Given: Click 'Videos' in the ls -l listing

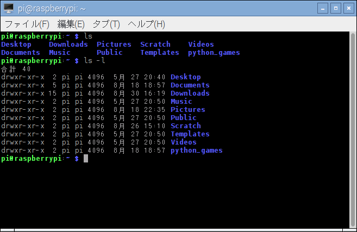Looking at the screenshot, I should (184, 142).
